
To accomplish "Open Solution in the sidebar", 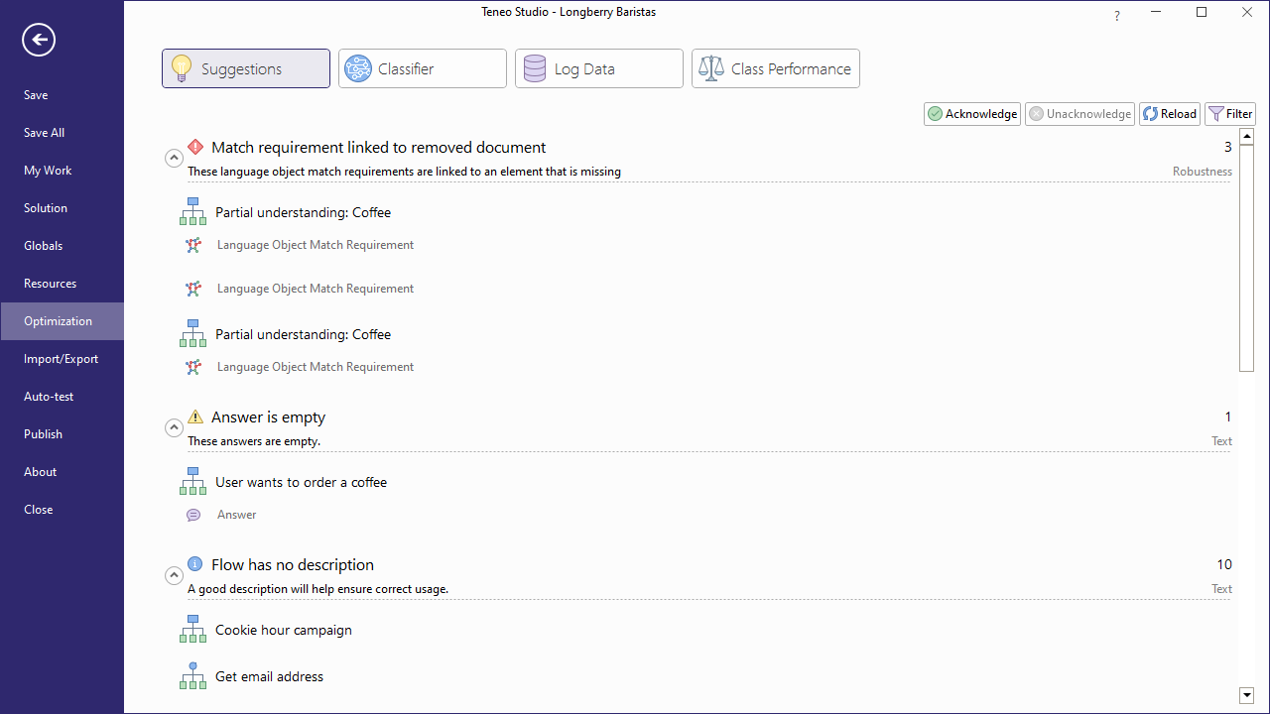I will (62, 208).
